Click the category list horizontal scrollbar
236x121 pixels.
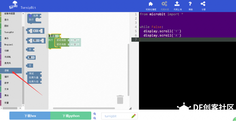click(10, 108)
